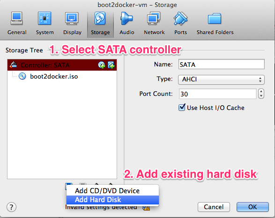Click the add CD/DVD icon on the SATA controller row

102,65
